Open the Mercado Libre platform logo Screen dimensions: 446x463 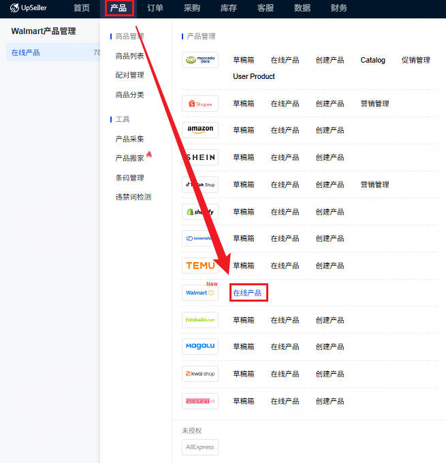coord(200,60)
